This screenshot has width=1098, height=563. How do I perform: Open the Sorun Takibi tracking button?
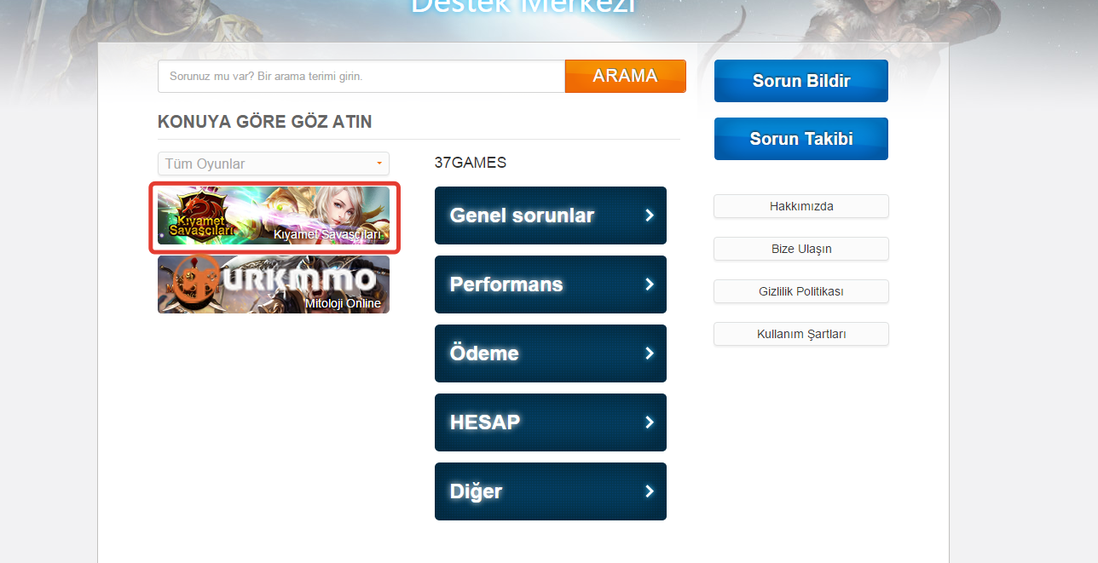pos(801,139)
